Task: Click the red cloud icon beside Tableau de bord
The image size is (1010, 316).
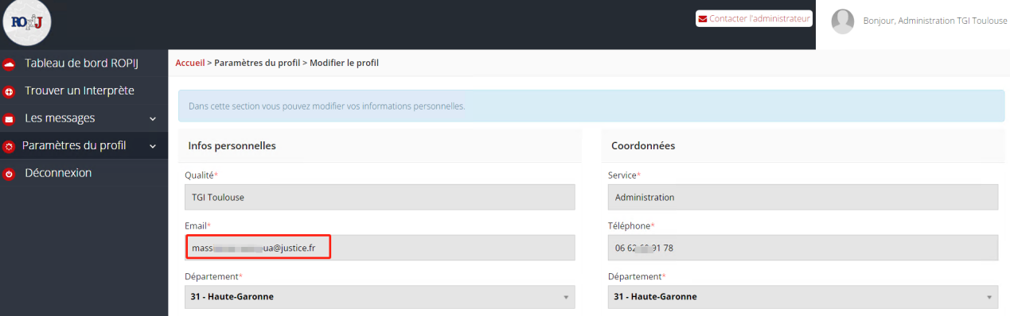Action: coord(10,64)
